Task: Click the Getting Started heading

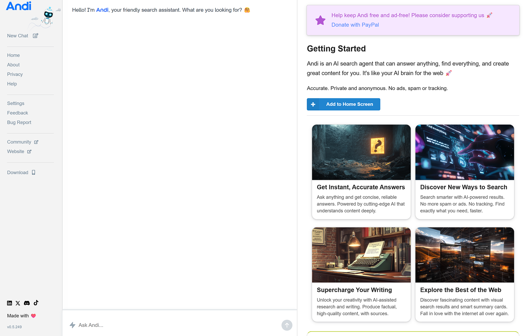Action: click(x=336, y=49)
